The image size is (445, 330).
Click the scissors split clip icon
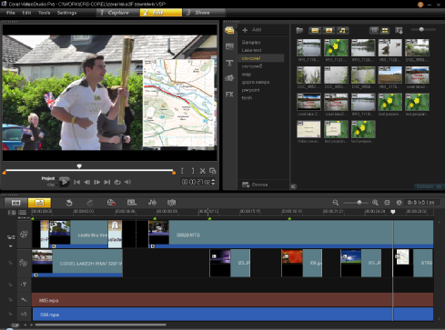tap(203, 171)
